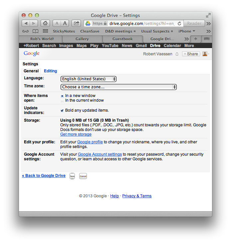231x243 pixels.
Task: Switch to the General settings tab
Action: point(31,71)
